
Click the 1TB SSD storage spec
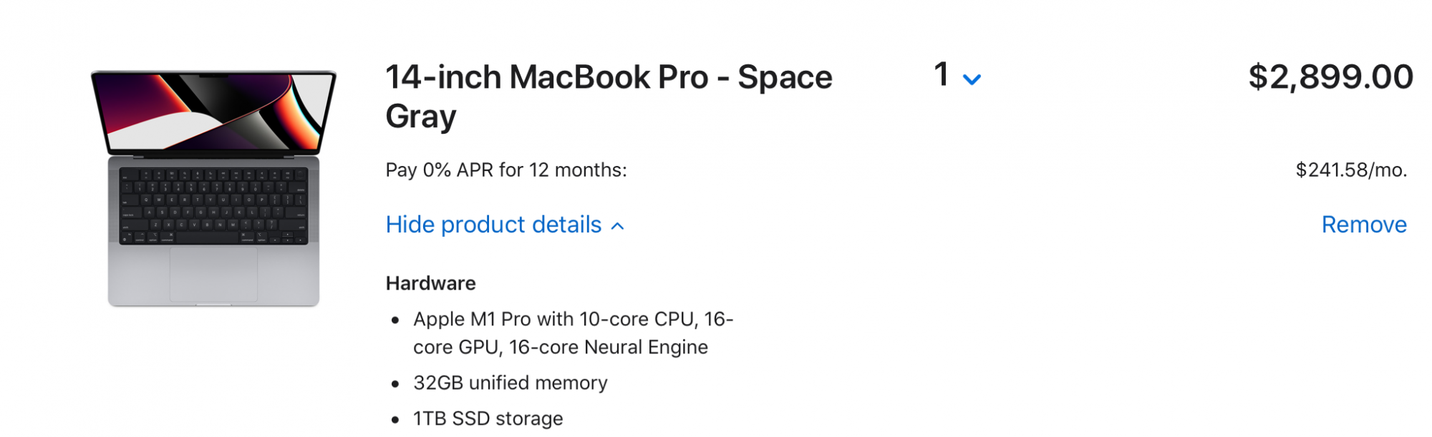[488, 418]
